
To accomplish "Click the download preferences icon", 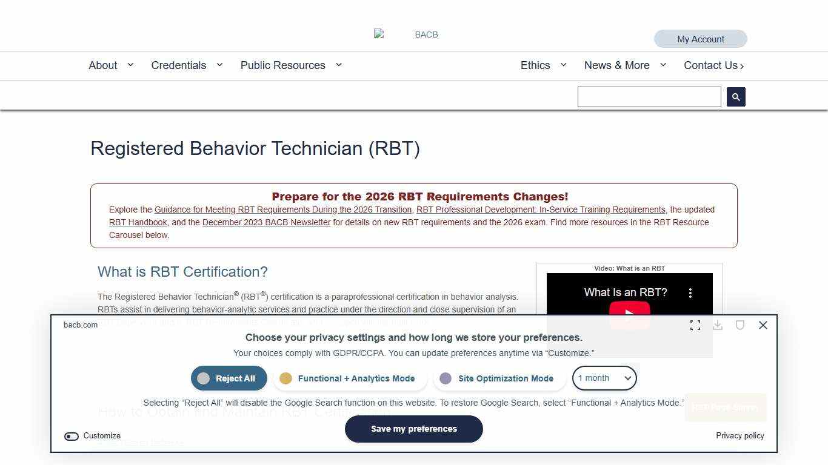I will click(718, 325).
